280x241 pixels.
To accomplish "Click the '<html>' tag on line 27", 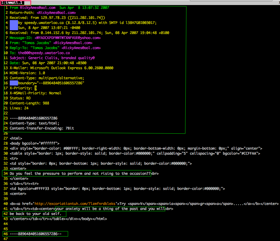I will tap(16, 138).
